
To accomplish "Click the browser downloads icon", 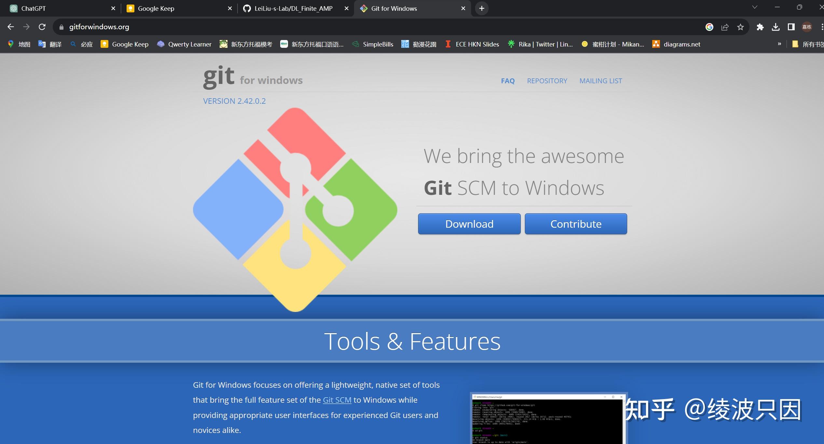I will coord(776,27).
